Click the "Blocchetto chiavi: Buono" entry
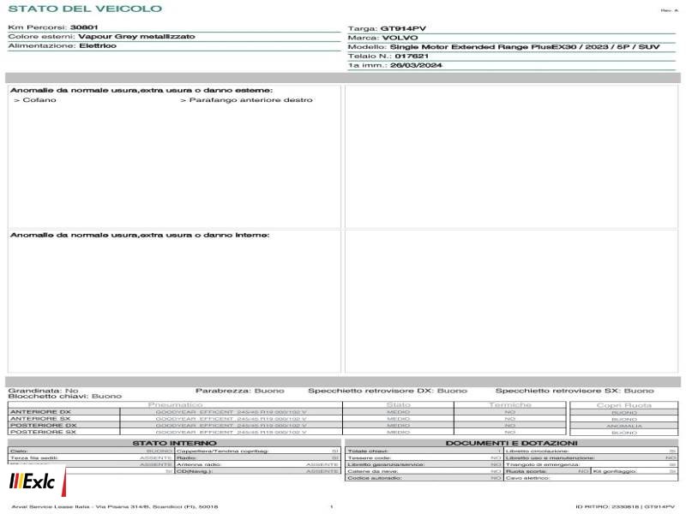Viewport: 686px width, 514px height. (x=65, y=396)
